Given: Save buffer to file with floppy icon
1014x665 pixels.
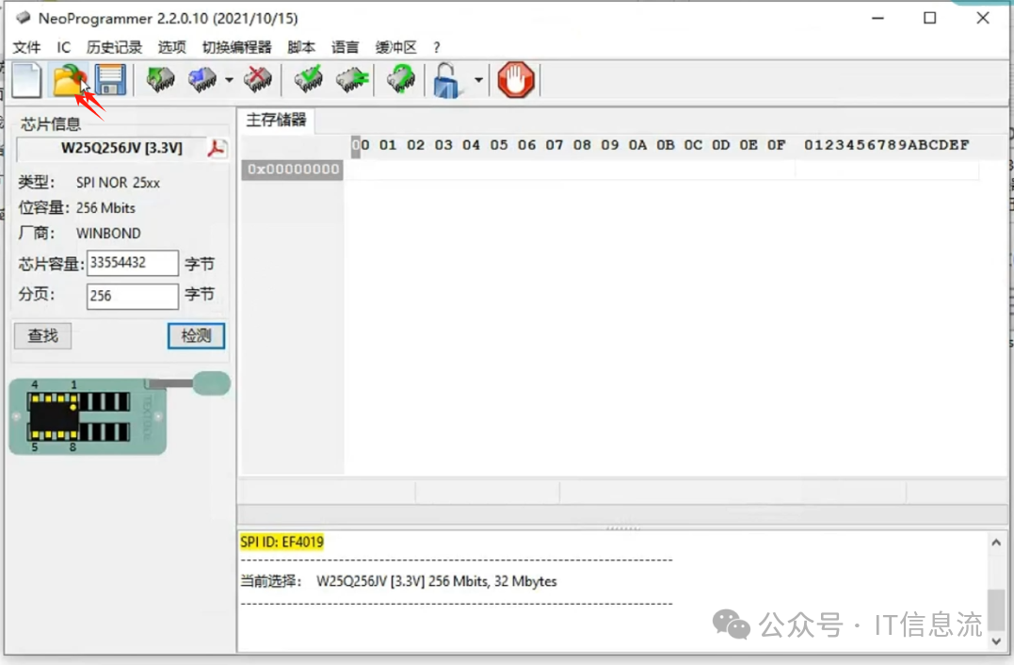Looking at the screenshot, I should (x=110, y=80).
